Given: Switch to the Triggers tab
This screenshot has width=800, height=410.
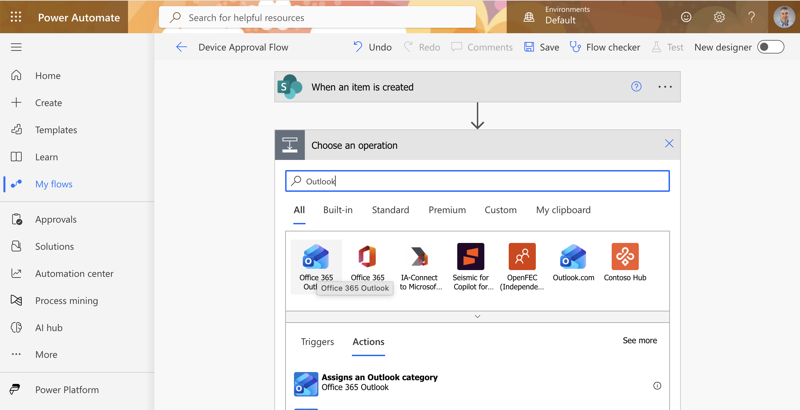Looking at the screenshot, I should (x=317, y=342).
